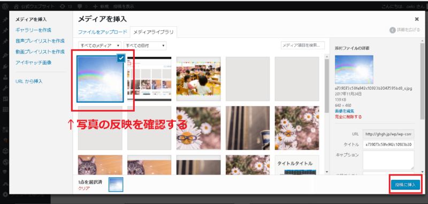Select the タイトルタイトル image thumbnail
This screenshot has width=428, height=204.
[297, 165]
